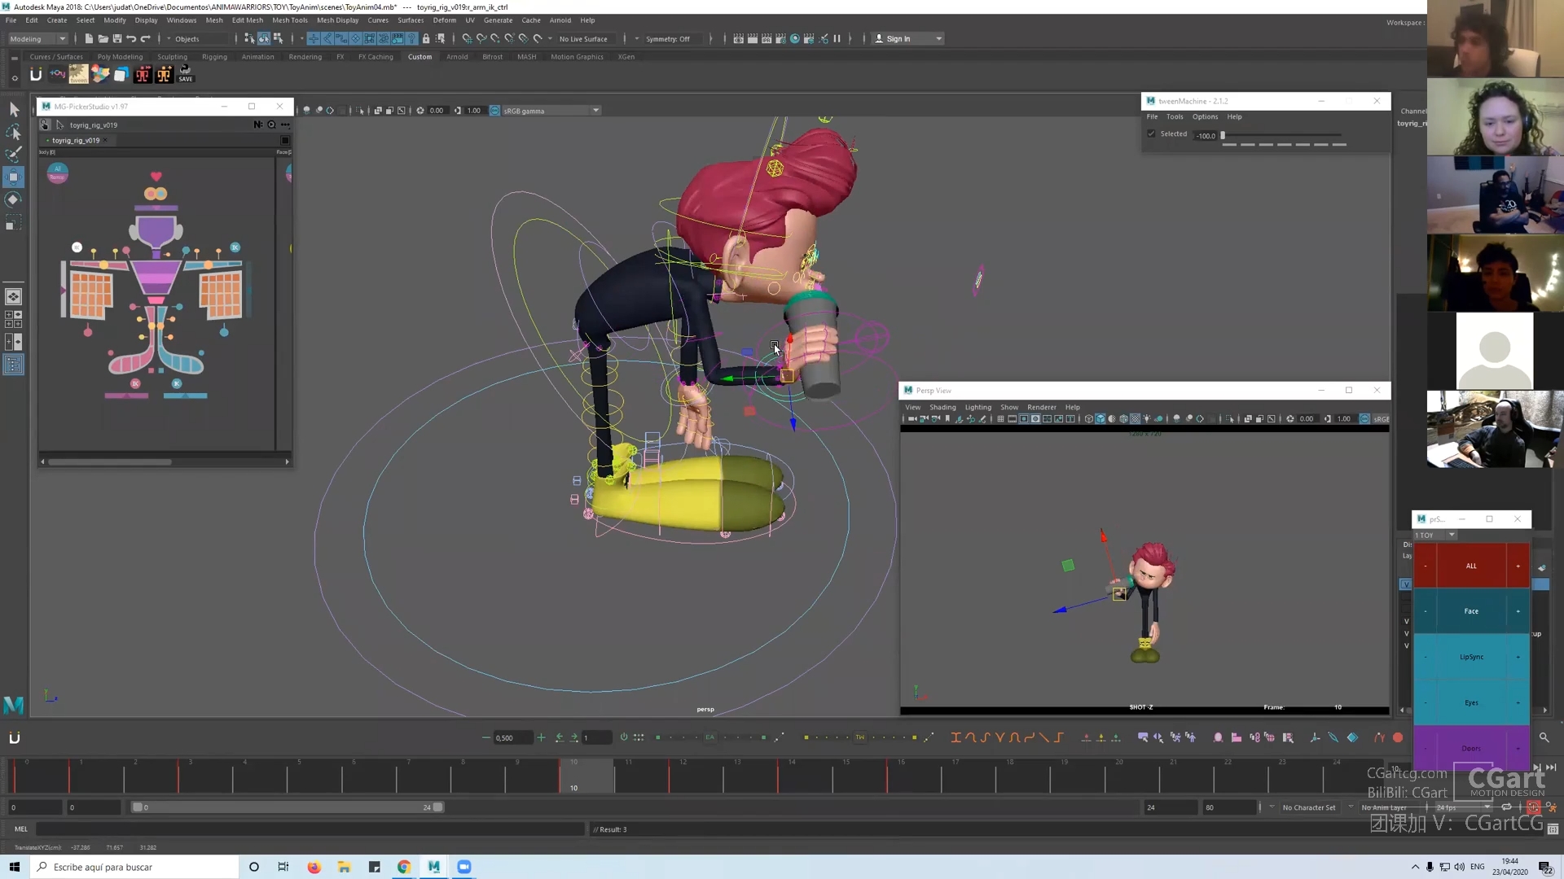The image size is (1564, 879).
Task: Click the magnet U shelf icon
Action: [36, 75]
